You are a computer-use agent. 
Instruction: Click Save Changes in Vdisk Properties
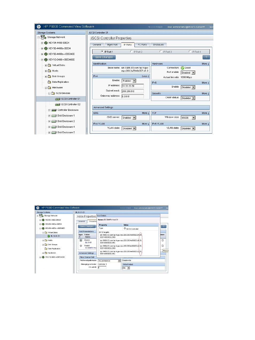click(x=87, y=226)
